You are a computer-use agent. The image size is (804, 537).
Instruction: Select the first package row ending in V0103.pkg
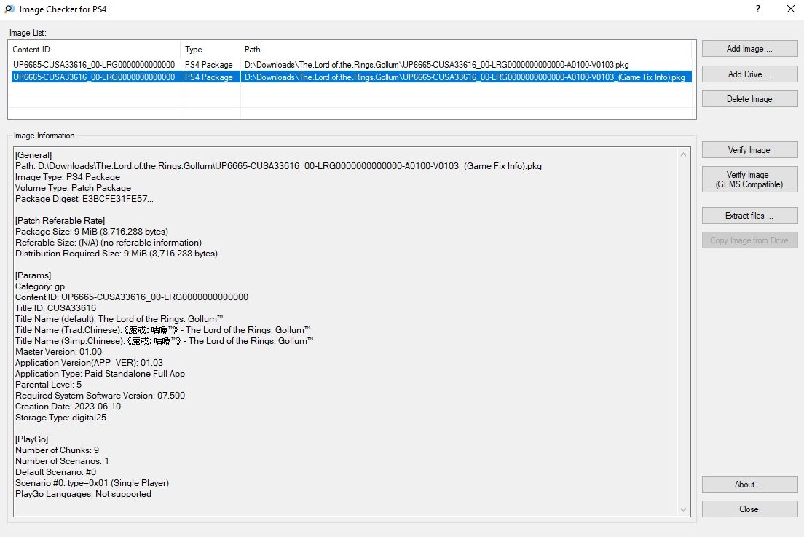tap(351, 65)
